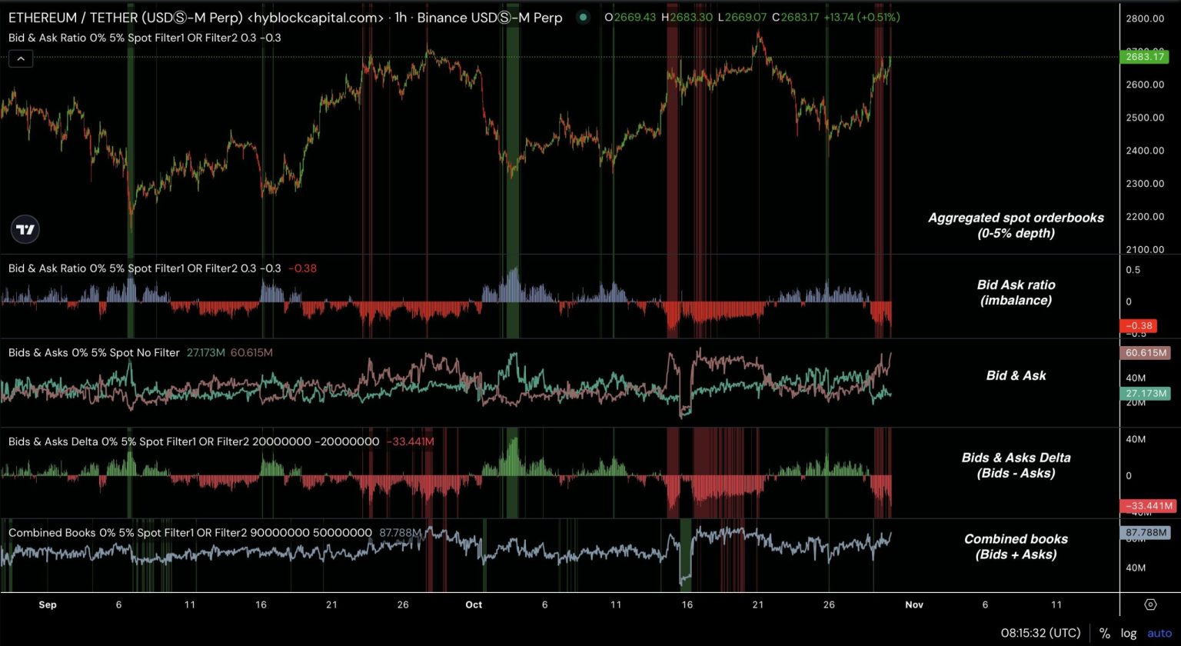Select the Bids & Asks Delta indicator legend
The height and width of the screenshot is (646, 1181).
pyautogui.click(x=194, y=441)
